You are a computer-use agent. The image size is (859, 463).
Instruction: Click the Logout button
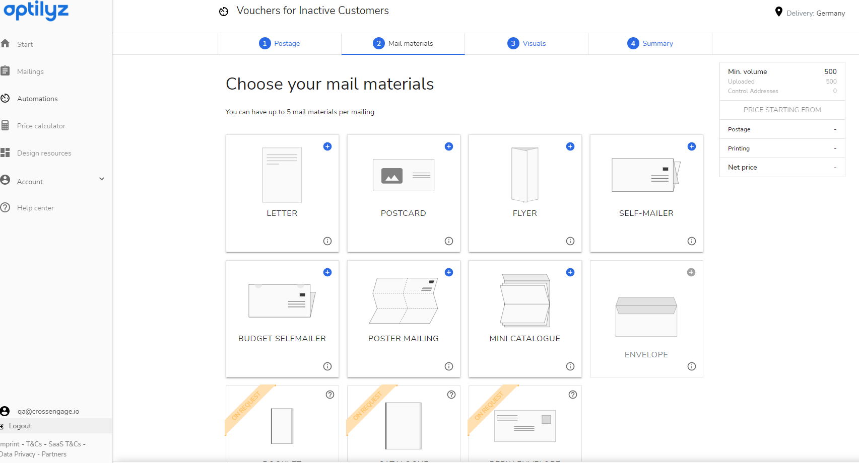[x=20, y=426]
